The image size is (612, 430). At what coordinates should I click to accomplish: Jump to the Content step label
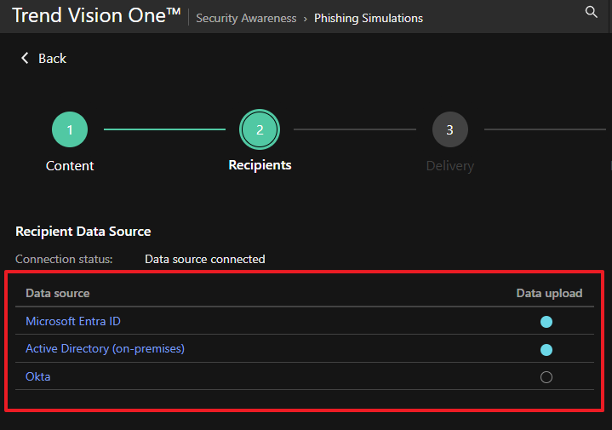click(70, 166)
